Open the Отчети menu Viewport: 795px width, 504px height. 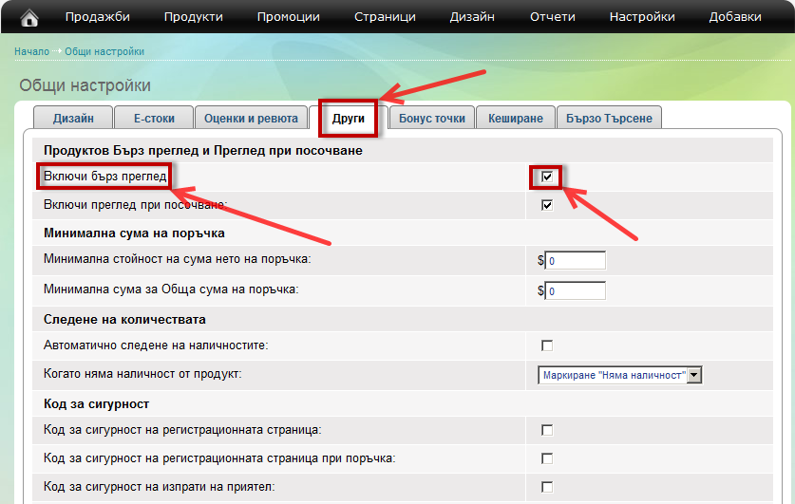click(552, 17)
